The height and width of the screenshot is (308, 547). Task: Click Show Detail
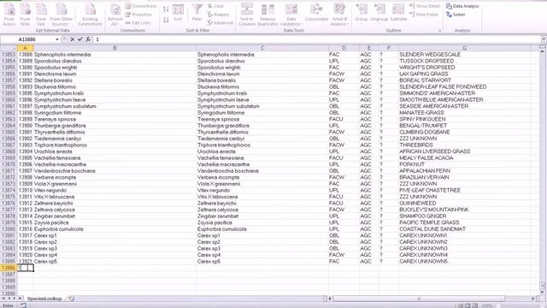425,6
